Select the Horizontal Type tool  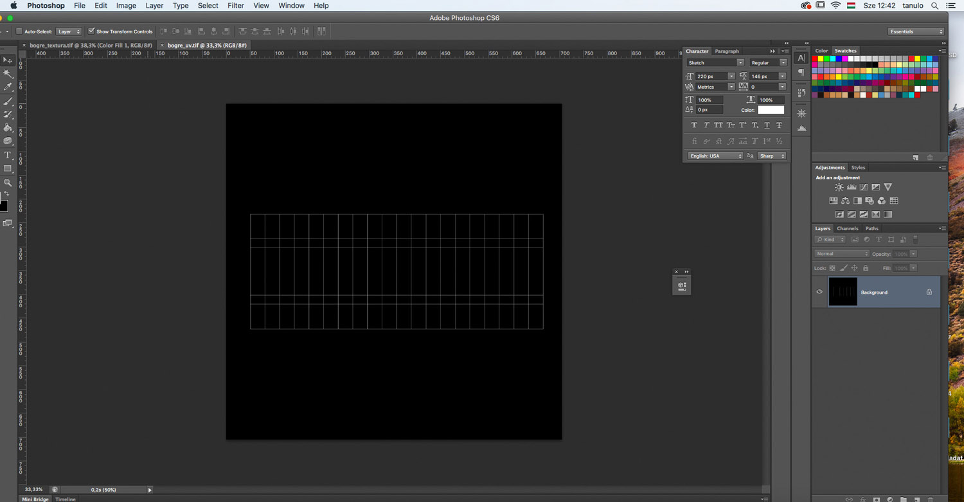pyautogui.click(x=8, y=155)
